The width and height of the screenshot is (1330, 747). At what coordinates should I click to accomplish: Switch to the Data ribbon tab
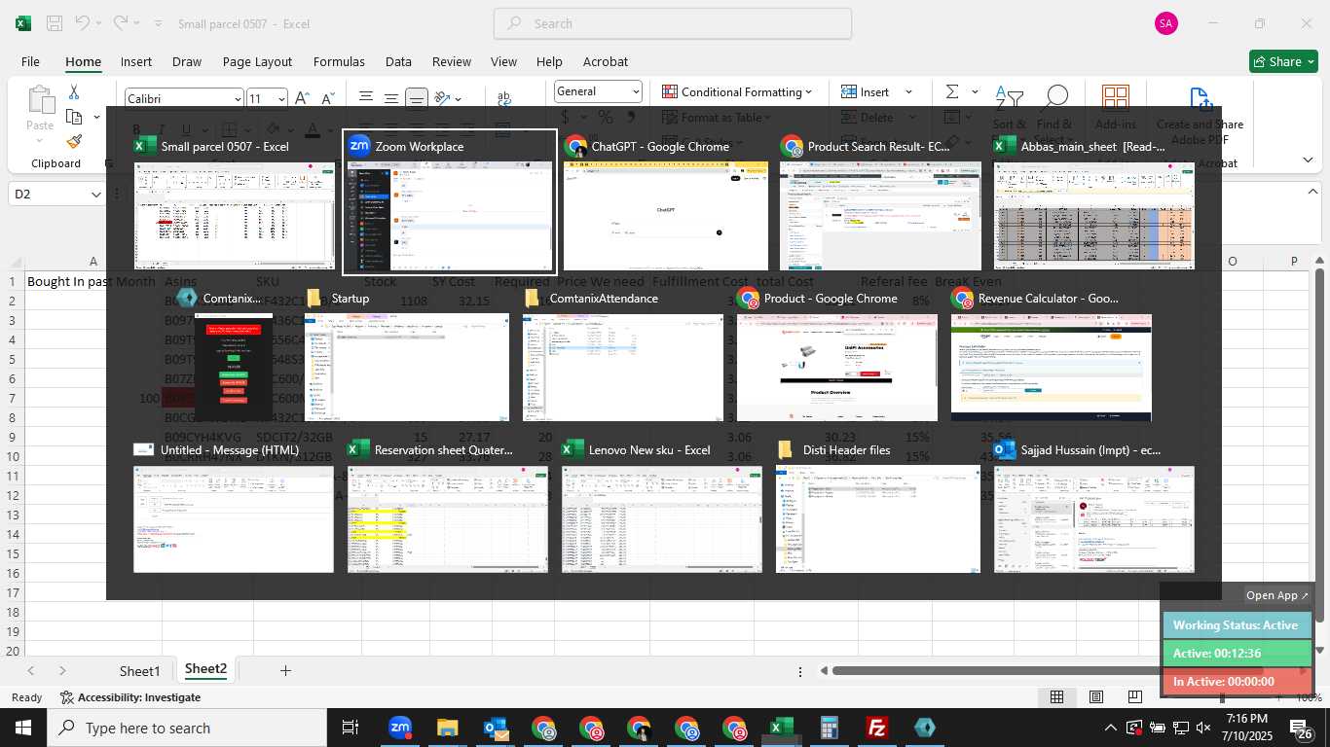(398, 61)
